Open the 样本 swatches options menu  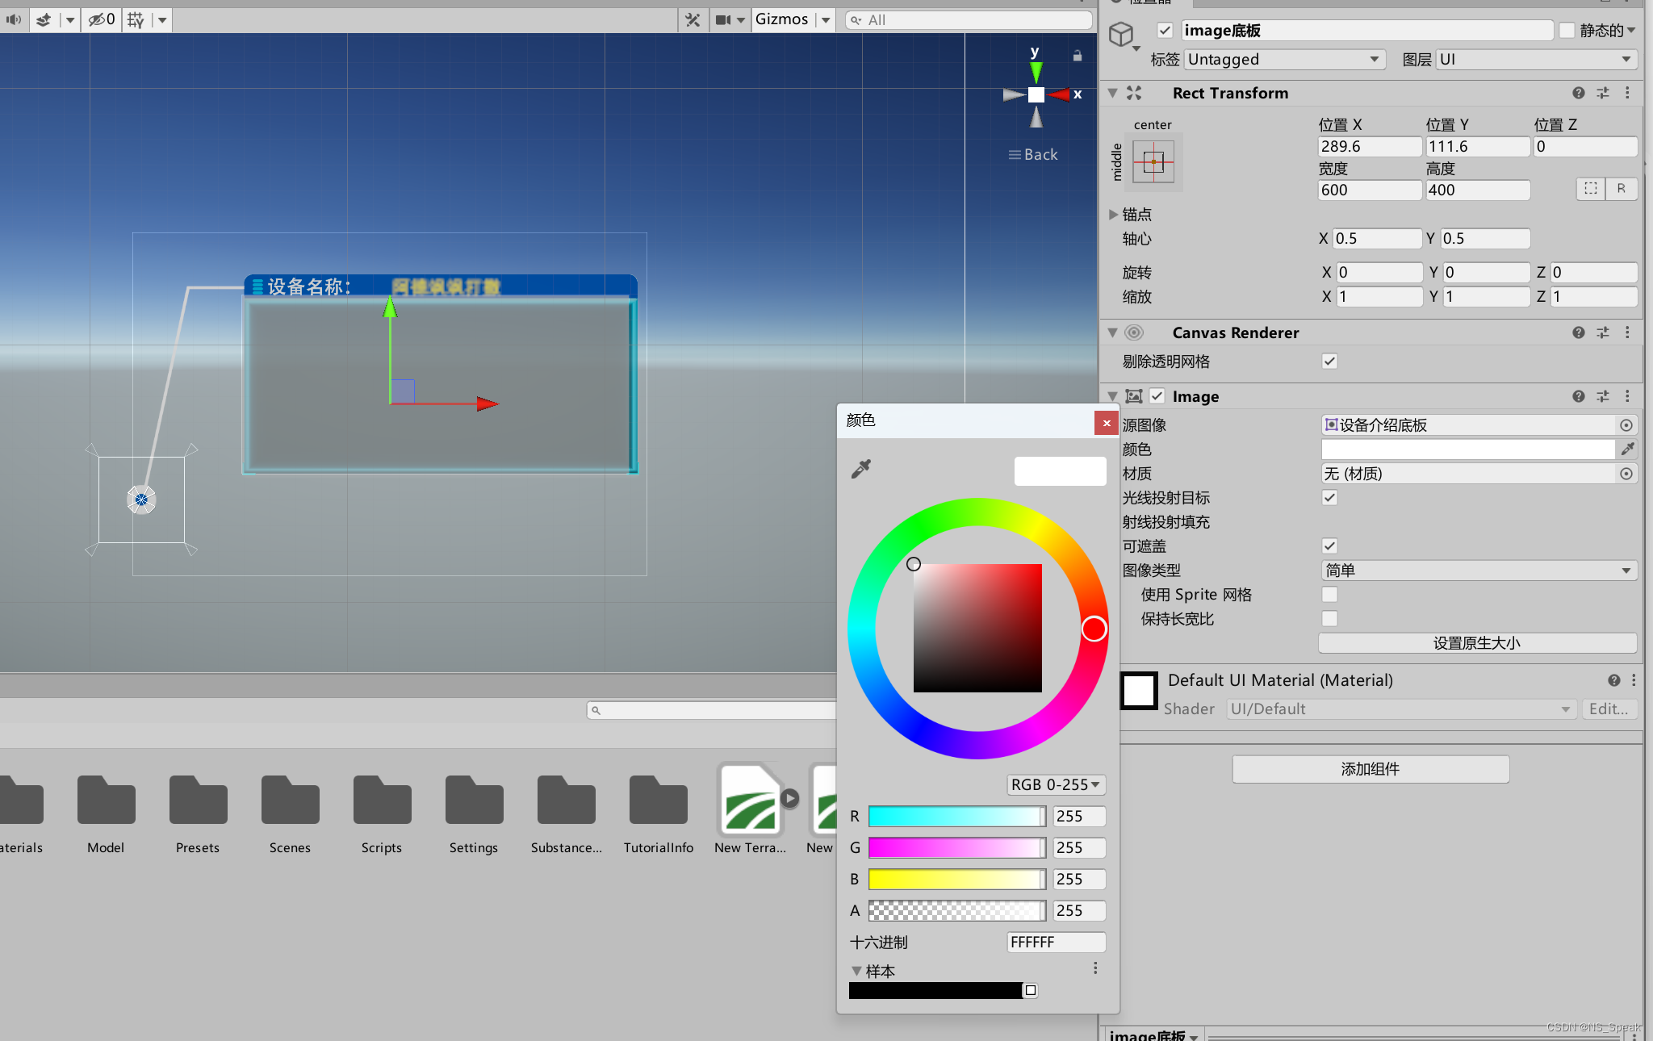(x=1095, y=968)
